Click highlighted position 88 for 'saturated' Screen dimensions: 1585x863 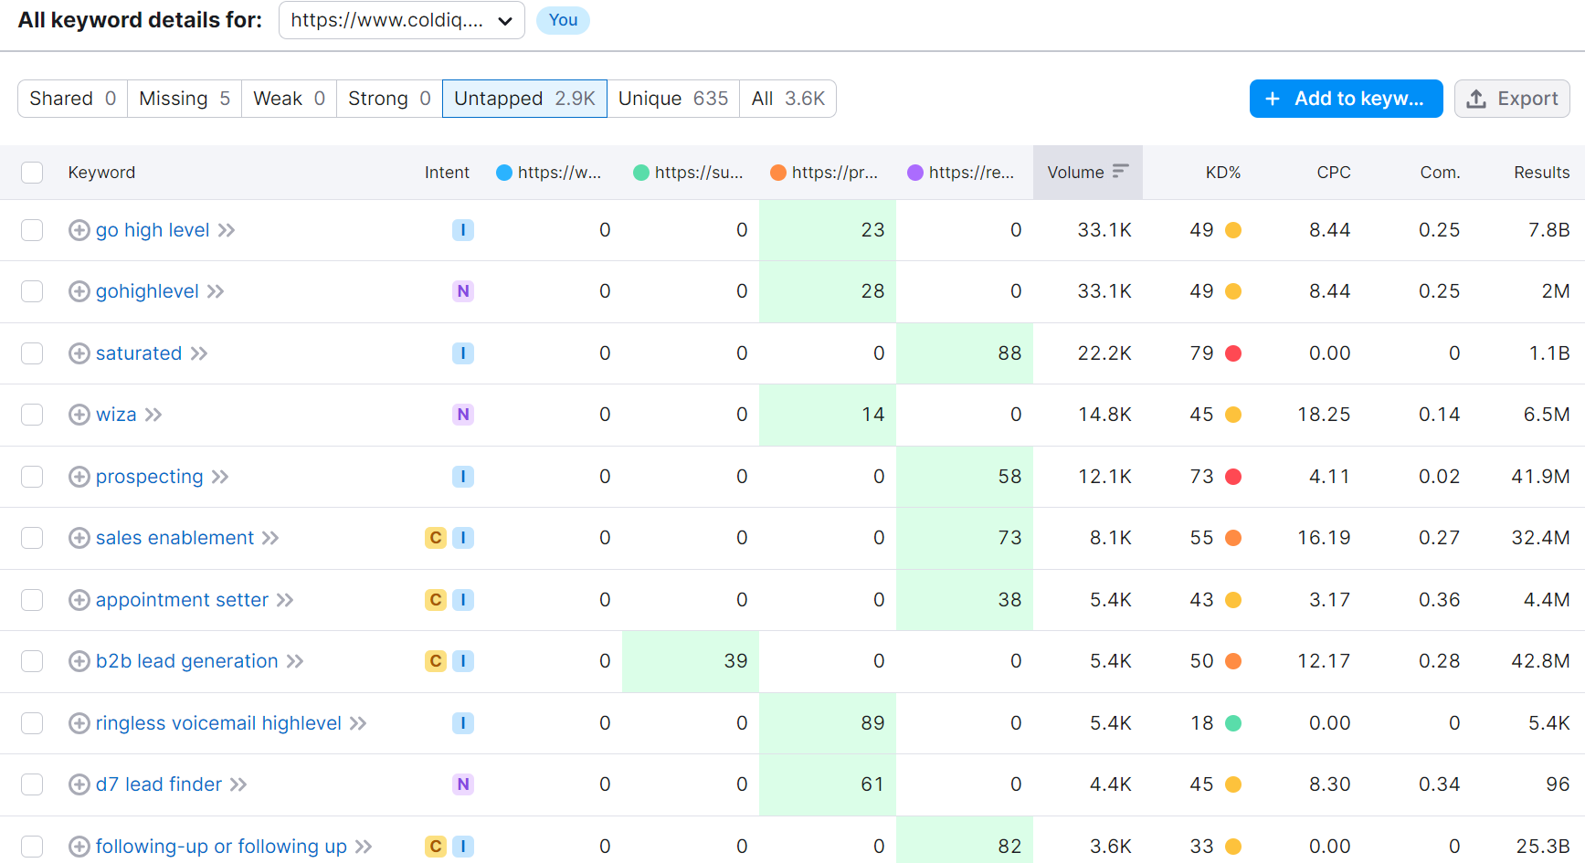[965, 353]
